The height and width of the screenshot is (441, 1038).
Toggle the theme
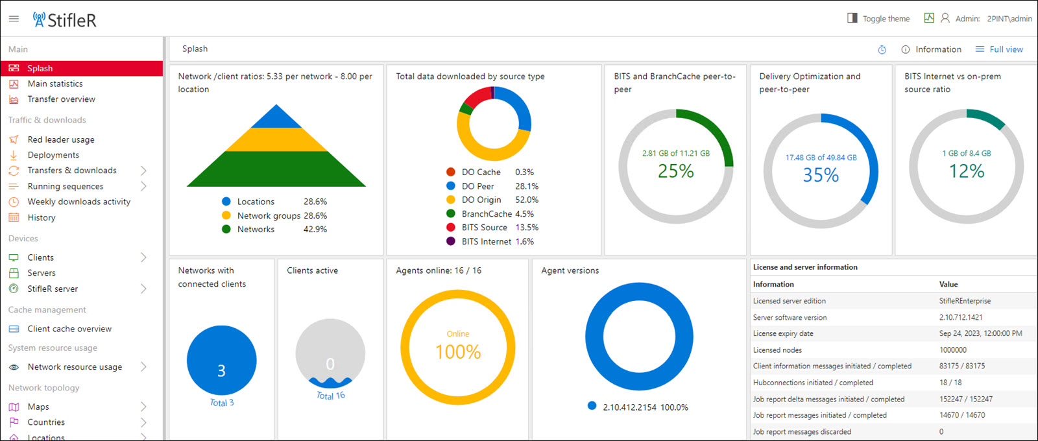[x=878, y=18]
